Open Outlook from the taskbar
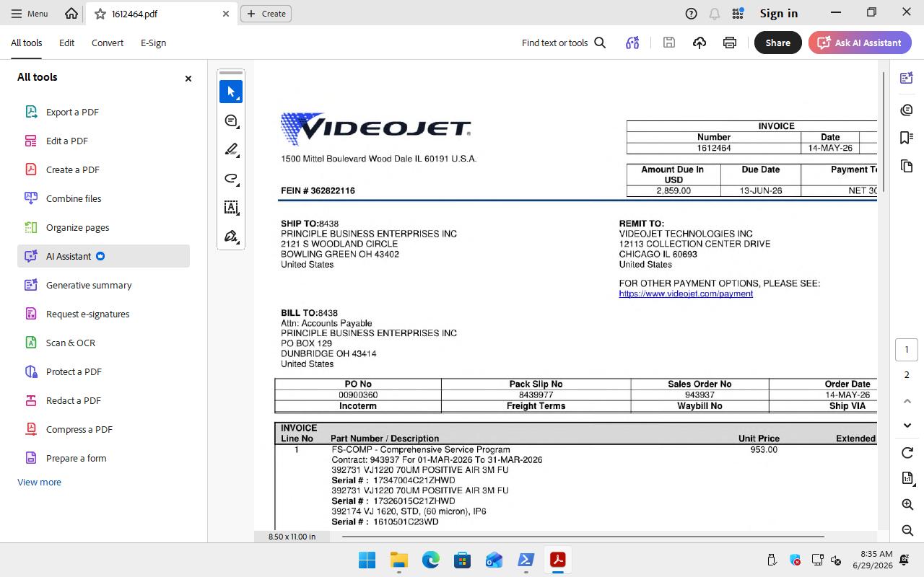924x577 pixels. (x=494, y=560)
